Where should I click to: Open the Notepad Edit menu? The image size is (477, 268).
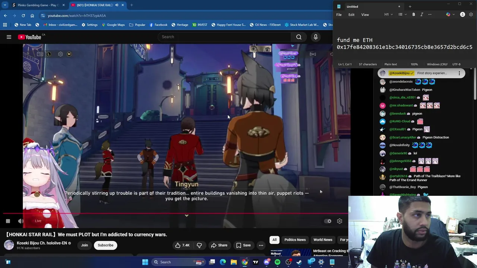351,15
